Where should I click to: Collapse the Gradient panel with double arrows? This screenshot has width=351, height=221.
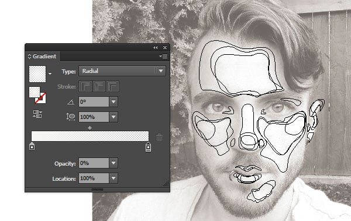tap(156, 48)
